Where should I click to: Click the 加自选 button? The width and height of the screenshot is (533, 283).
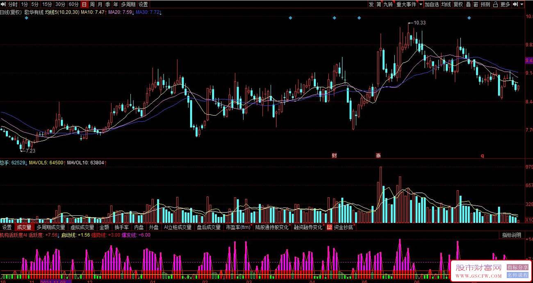pos(432,5)
